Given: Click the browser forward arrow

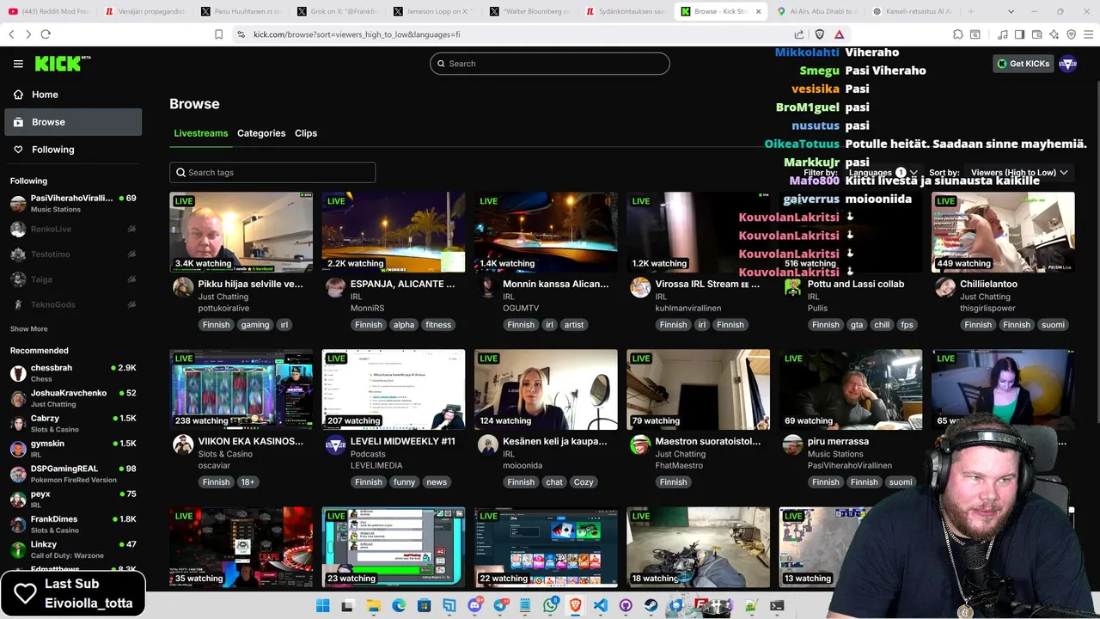Looking at the screenshot, I should pos(28,34).
